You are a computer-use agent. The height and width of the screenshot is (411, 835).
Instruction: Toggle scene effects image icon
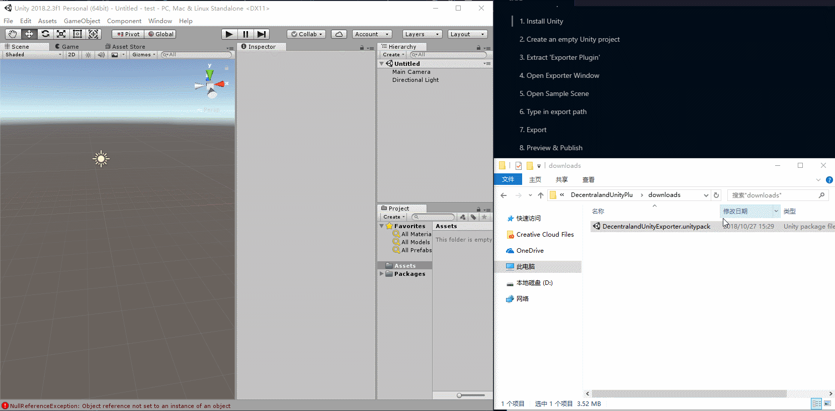click(x=115, y=55)
